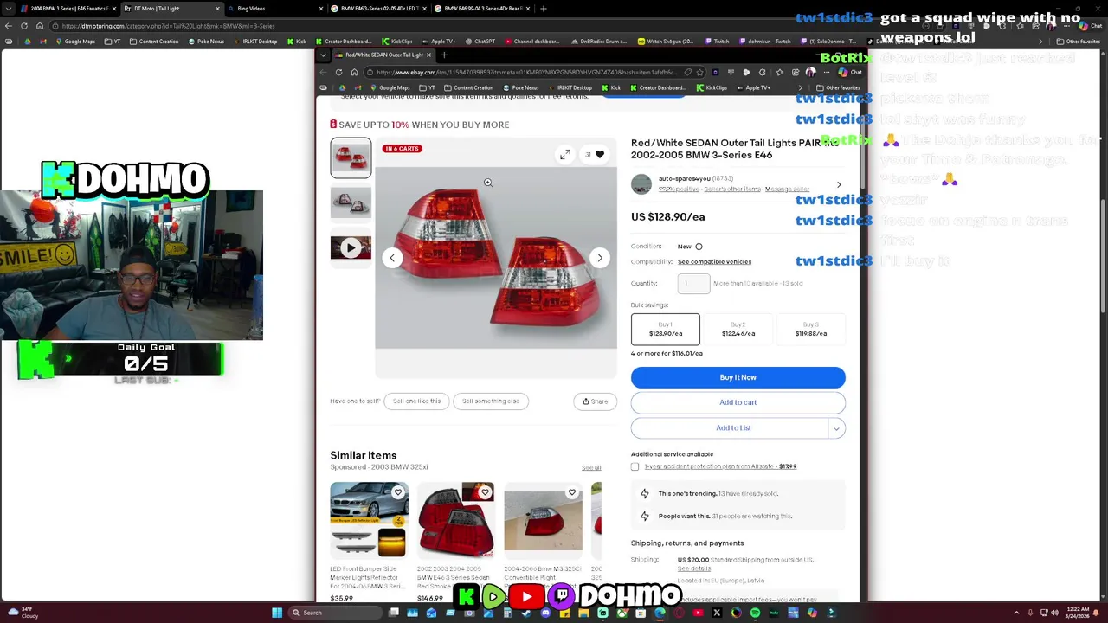Click the Share button
Viewport: 1108px width, 623px height.
pyautogui.click(x=595, y=401)
